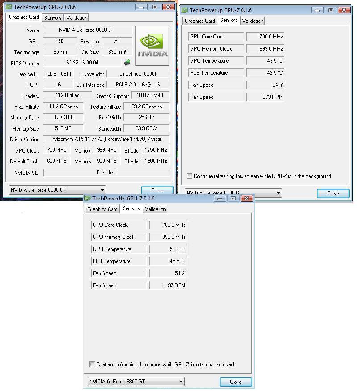
Task: Select Graphics Card tab in top-left window
Action: click(24, 17)
